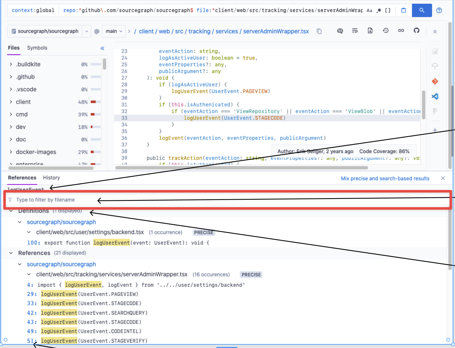Open reference line 4 import logUserEvent
This screenshot has height=348, width=455.
(136, 285)
